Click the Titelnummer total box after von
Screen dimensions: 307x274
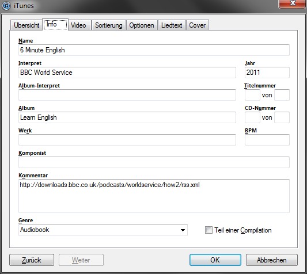pos(282,95)
